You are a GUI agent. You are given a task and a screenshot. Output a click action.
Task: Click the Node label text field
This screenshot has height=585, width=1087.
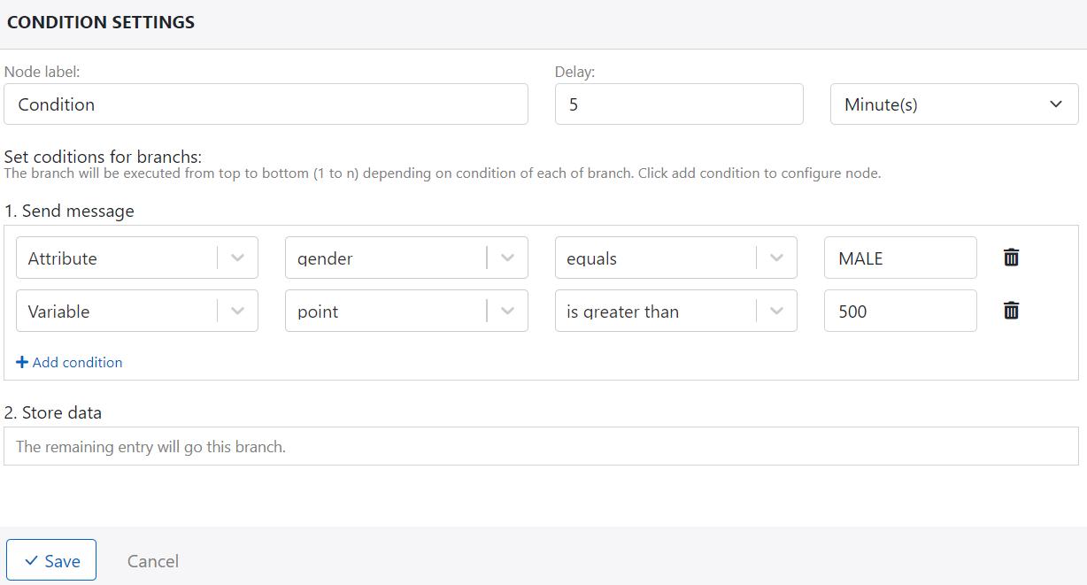[266, 104]
